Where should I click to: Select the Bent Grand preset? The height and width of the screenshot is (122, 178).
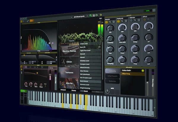pos(90,81)
